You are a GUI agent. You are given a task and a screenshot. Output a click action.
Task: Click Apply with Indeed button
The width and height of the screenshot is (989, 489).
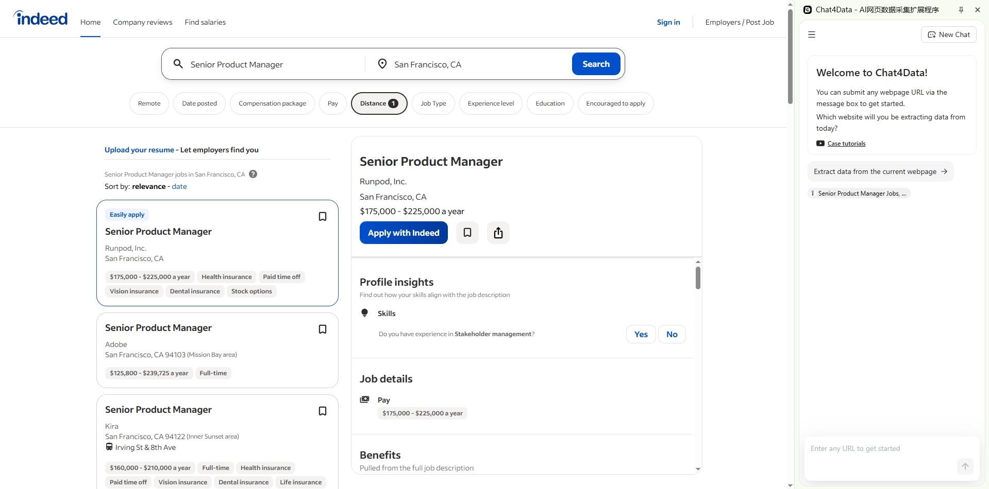(404, 233)
